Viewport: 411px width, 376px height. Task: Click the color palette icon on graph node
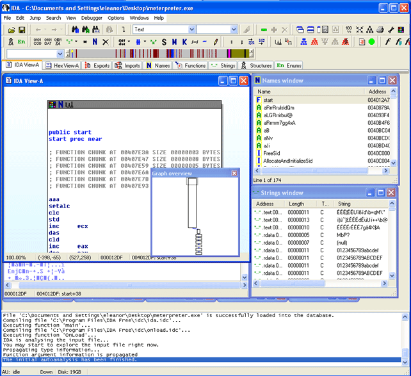(52, 104)
